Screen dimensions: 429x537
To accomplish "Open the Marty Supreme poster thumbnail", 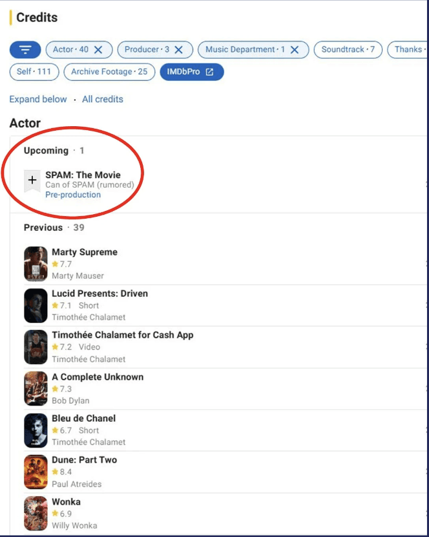I will pos(36,264).
